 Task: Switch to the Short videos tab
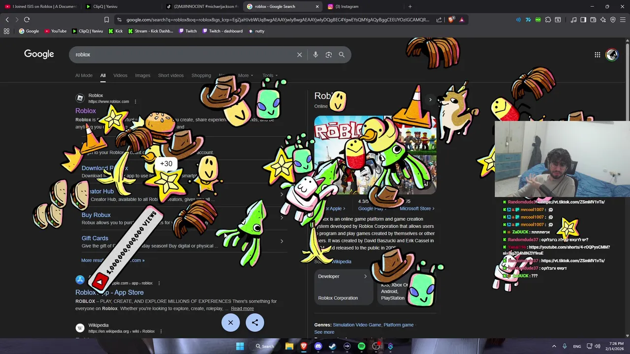(x=171, y=76)
